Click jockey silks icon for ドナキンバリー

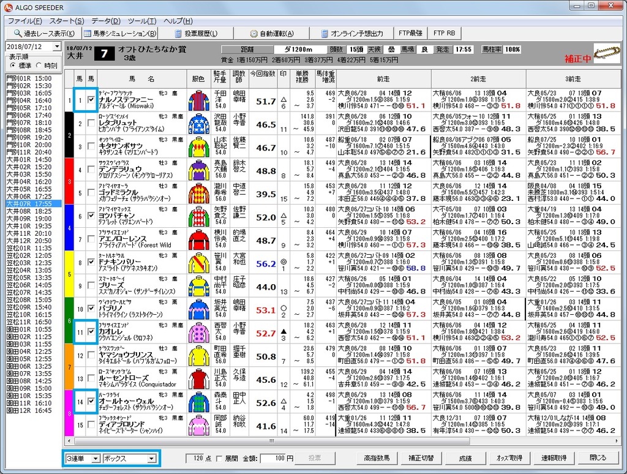199,263
